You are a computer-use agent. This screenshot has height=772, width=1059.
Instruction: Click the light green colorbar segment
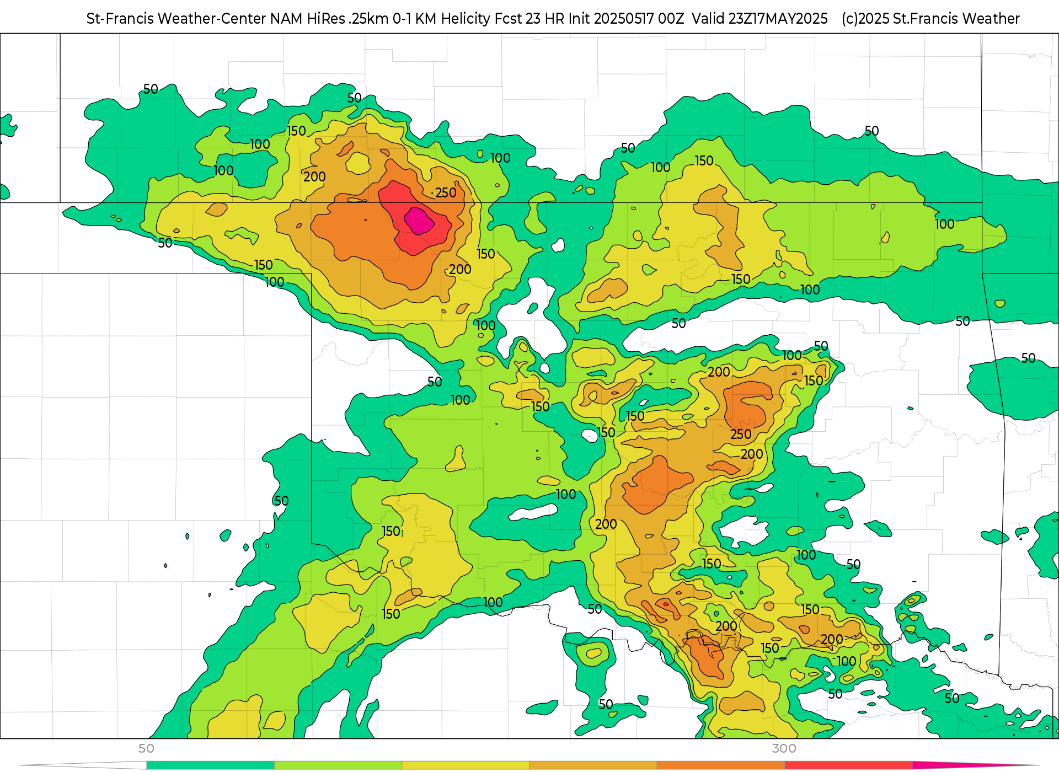point(338,765)
